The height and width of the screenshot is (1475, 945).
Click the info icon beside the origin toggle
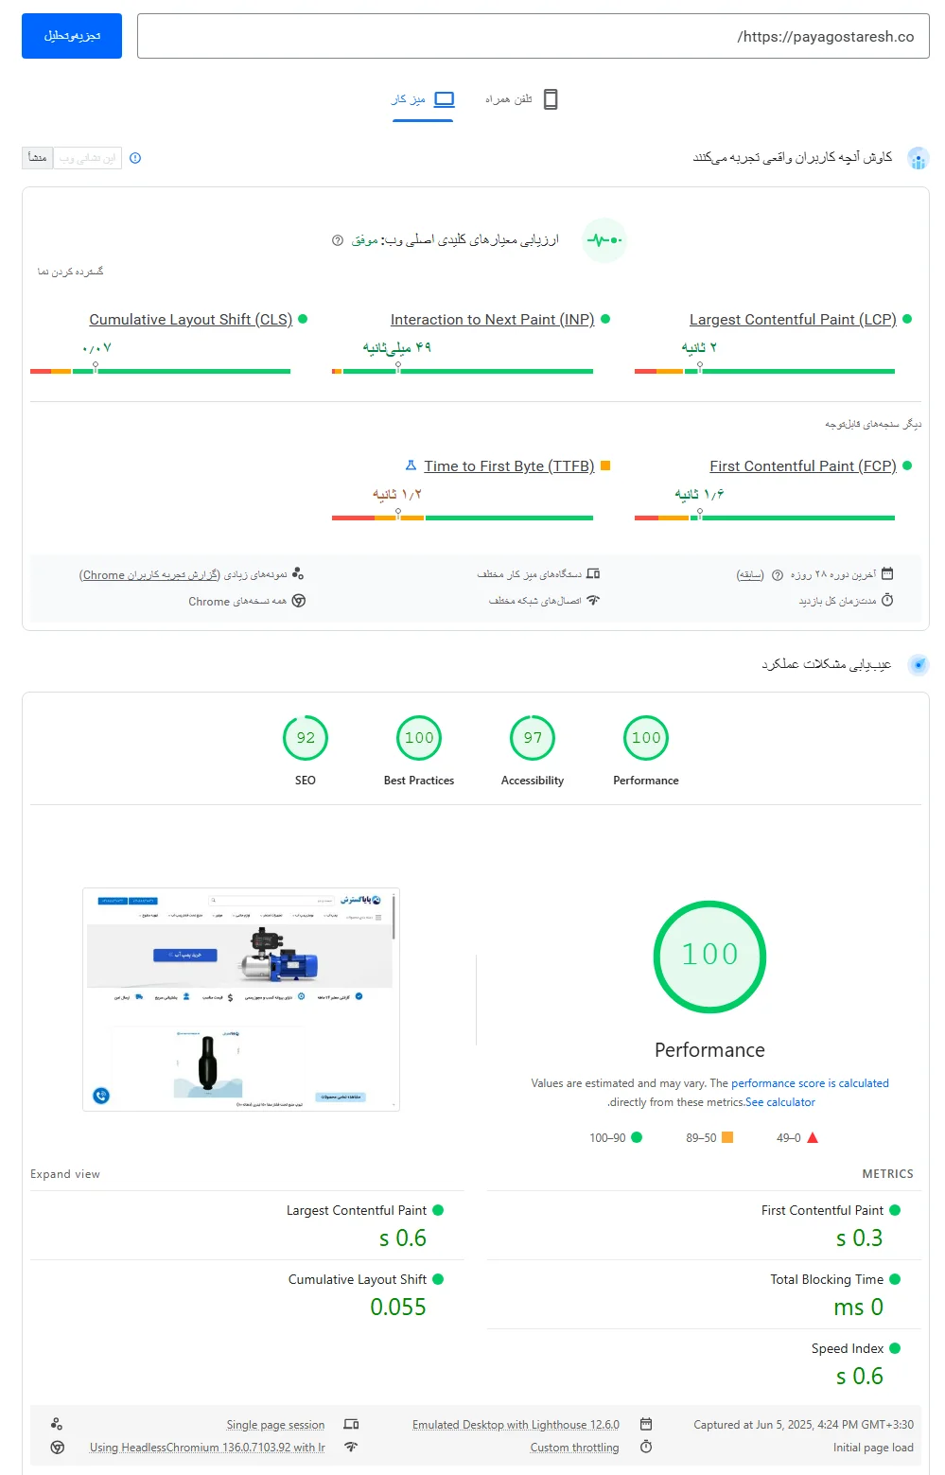click(x=135, y=158)
